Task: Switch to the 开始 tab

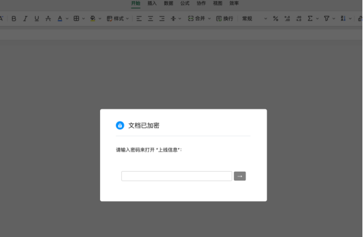Action: pyautogui.click(x=136, y=4)
